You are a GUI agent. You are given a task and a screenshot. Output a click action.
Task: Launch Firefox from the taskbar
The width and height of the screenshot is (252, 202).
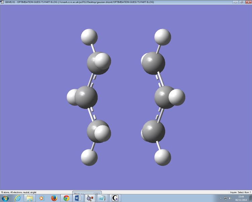(54, 198)
